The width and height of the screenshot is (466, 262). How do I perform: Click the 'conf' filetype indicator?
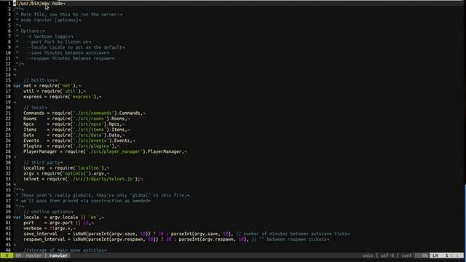pyautogui.click(x=406, y=255)
